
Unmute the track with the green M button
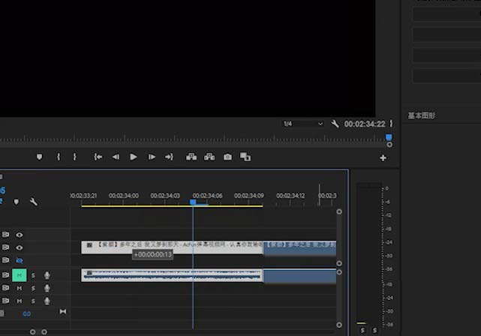(19, 275)
